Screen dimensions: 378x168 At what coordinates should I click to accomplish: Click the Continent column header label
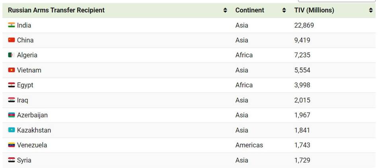249,10
